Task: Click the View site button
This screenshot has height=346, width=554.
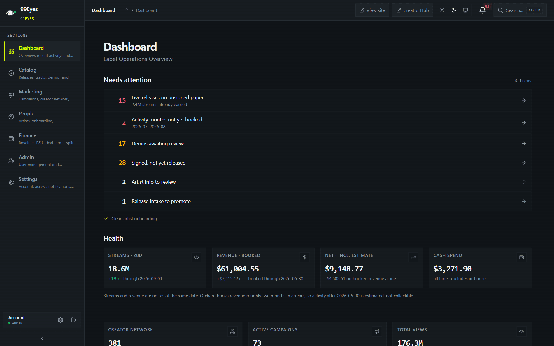Action: (x=372, y=10)
